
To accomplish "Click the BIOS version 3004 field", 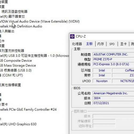I will 113,98.
